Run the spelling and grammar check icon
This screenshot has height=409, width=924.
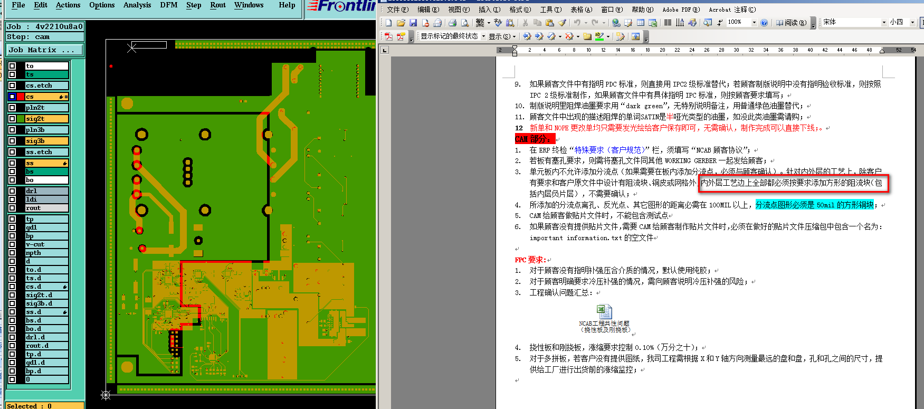[498, 23]
